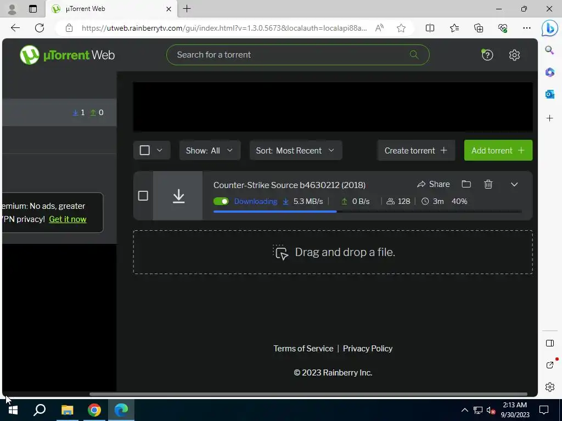Open Collections icon in Edge toolbar
The image size is (562, 421).
coord(479,28)
